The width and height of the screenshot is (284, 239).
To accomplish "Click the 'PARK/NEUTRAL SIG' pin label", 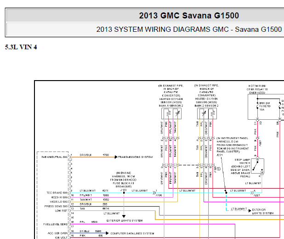I will coord(55,157).
